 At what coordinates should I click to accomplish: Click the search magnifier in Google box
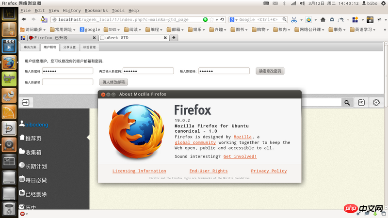tap(285, 19)
